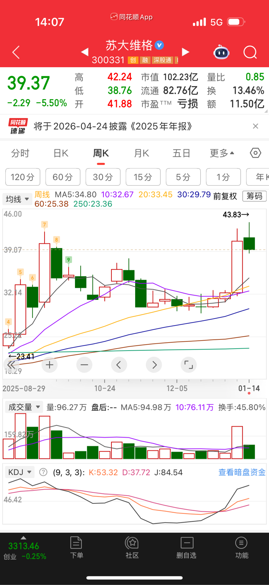This screenshot has width=269, height=585.
Task: Open 社区 community
Action: click(132, 548)
